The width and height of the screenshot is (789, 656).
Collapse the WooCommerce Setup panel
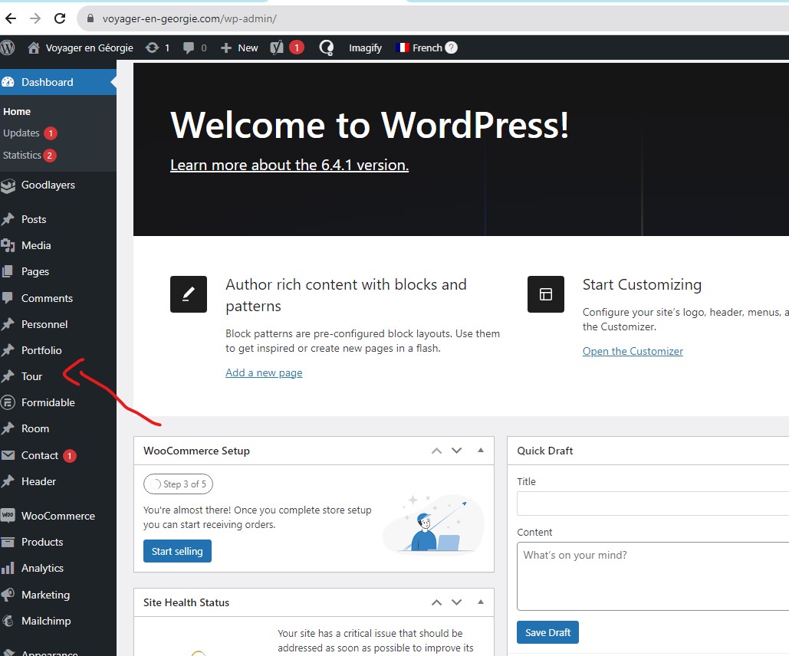481,451
